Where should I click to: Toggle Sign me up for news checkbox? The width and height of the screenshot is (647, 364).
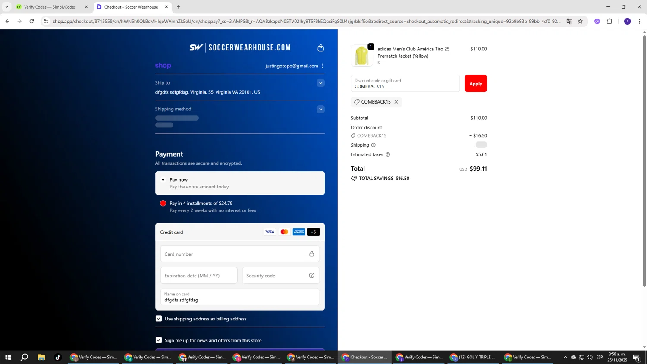click(159, 340)
